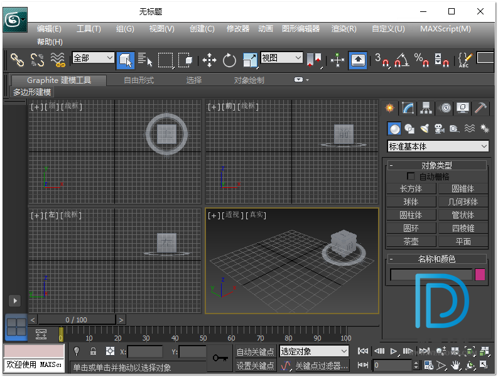
Task: Toggle Percent Snap button
Action: pyautogui.click(x=422, y=60)
